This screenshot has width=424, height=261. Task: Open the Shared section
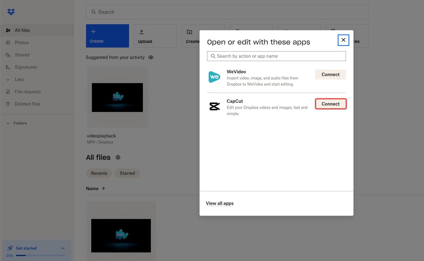pos(37,55)
